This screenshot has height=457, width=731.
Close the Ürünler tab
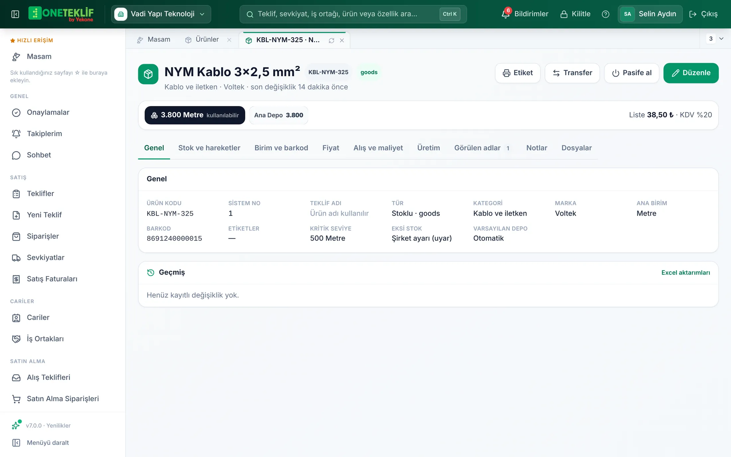[x=229, y=40]
